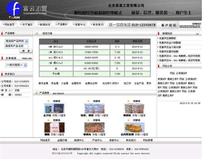The image size is (202, 159).
Task: Click the 更多 link after categories
Action: (149, 83)
